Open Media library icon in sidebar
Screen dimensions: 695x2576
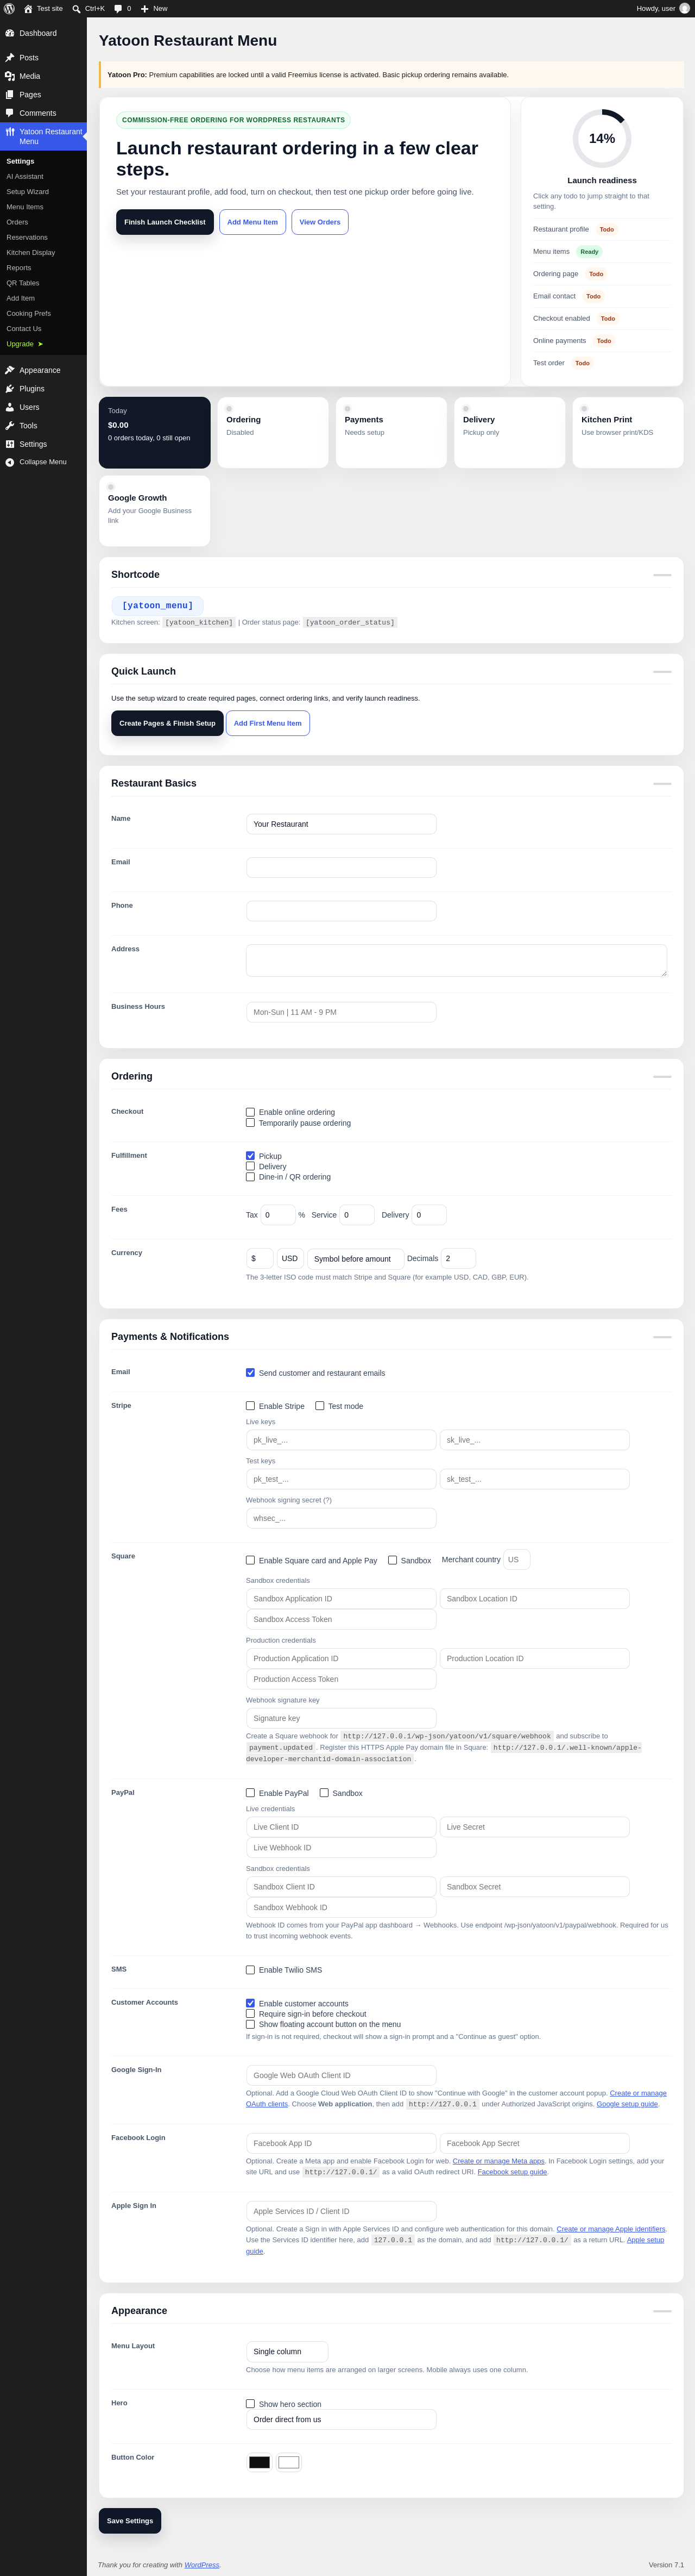pyautogui.click(x=10, y=76)
